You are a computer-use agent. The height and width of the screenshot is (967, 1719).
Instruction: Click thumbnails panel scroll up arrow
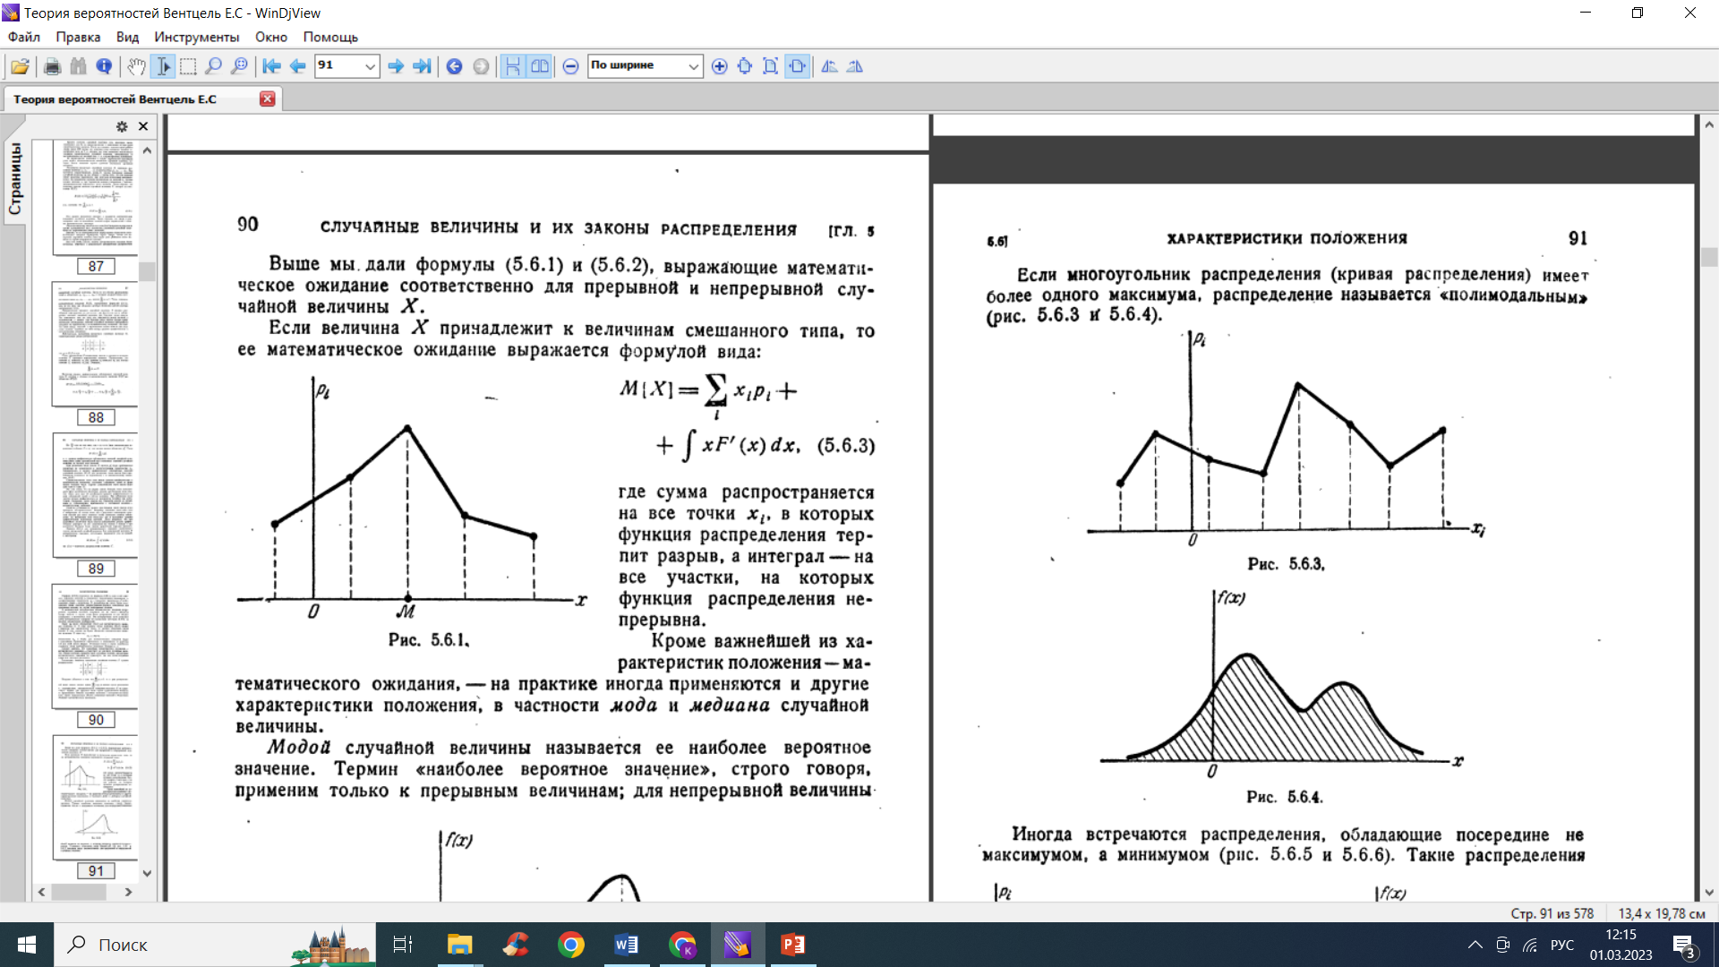tap(148, 150)
